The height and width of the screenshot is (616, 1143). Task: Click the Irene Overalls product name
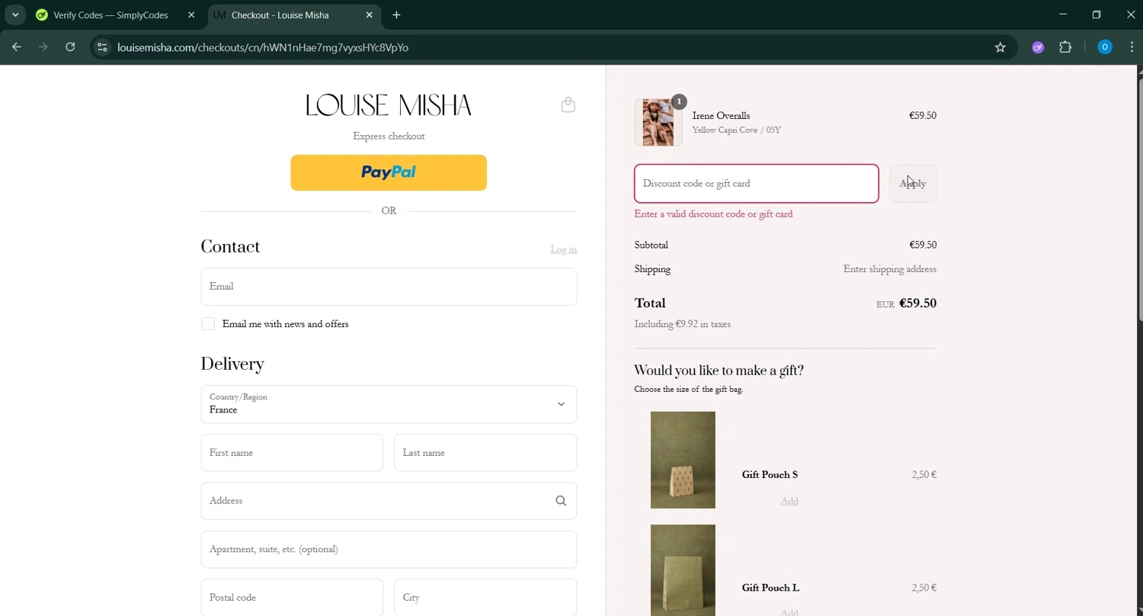tap(721, 116)
